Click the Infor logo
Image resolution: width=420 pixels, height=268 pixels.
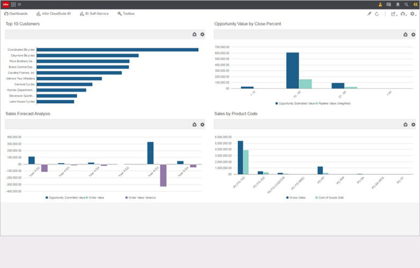pos(5,4)
